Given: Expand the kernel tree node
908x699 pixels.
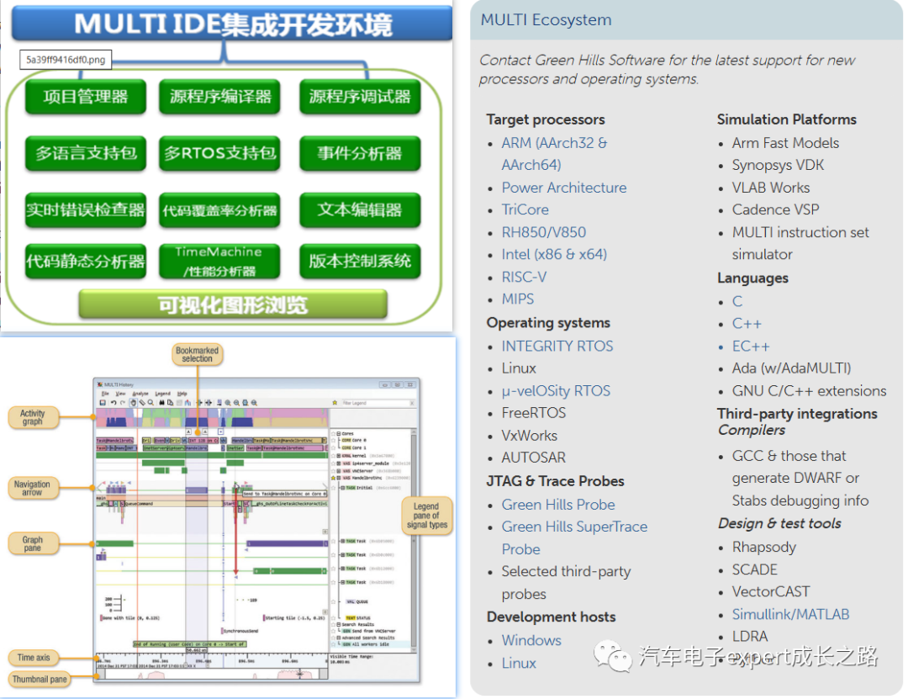Looking at the screenshot, I should [x=339, y=456].
